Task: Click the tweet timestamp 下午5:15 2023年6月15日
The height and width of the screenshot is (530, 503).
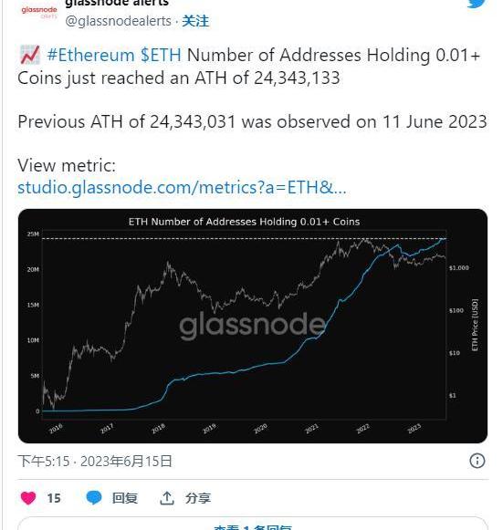Action: pyautogui.click(x=95, y=461)
